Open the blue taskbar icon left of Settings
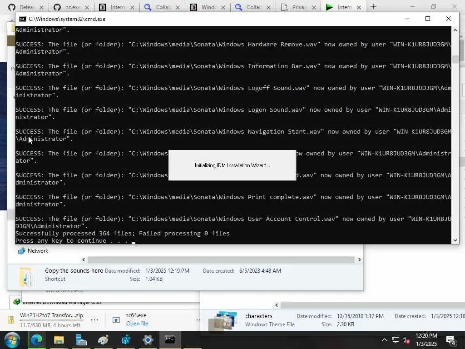The width and height of the screenshot is (465, 349). [126, 340]
